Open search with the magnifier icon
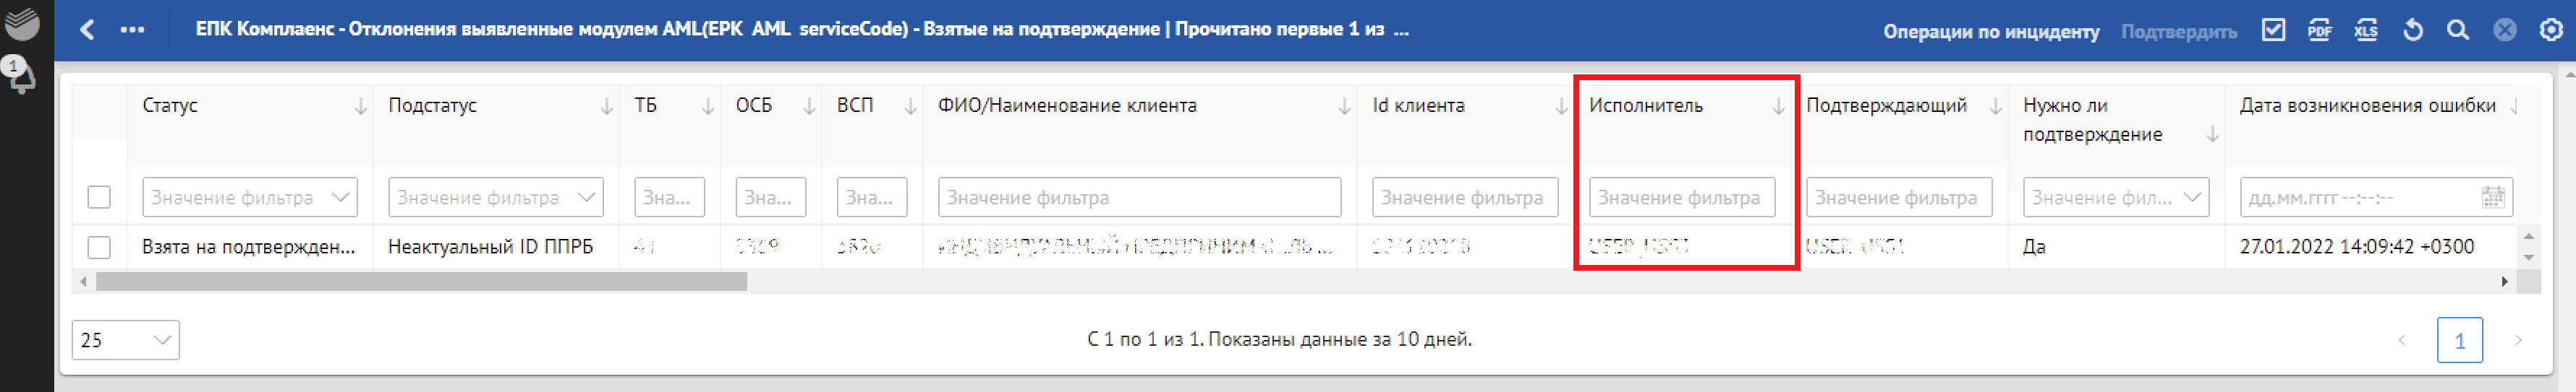This screenshot has width=2576, height=392. point(2458,30)
